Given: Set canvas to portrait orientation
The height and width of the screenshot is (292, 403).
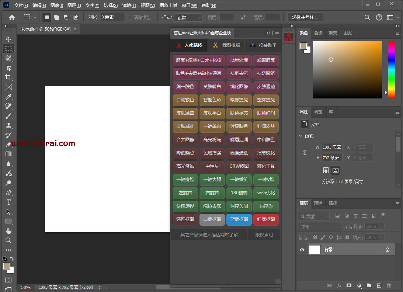Looking at the screenshot, I should tap(326, 170).
